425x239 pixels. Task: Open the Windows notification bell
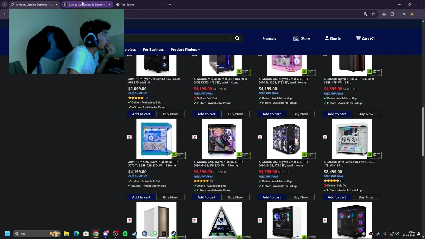419,234
